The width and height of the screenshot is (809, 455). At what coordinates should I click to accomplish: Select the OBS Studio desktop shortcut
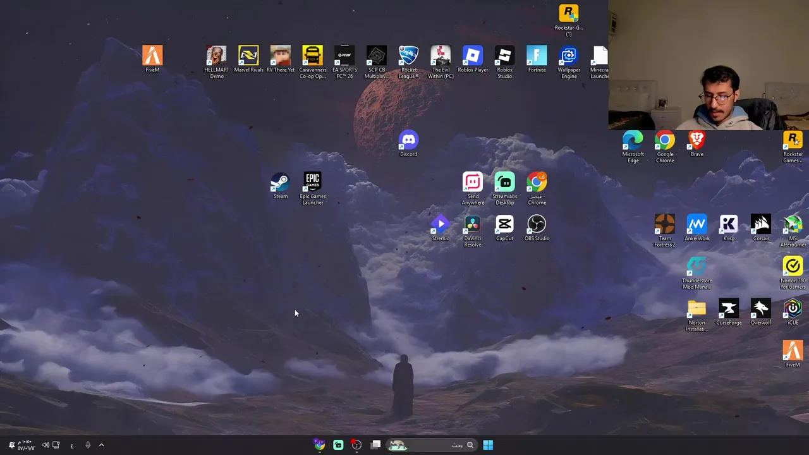(x=537, y=227)
